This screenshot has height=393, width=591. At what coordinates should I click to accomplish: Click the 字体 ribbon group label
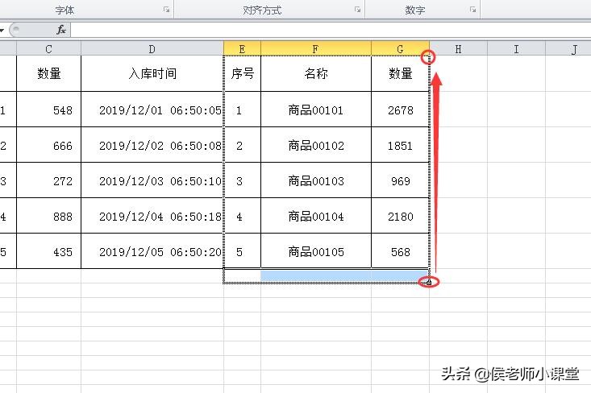coord(65,10)
